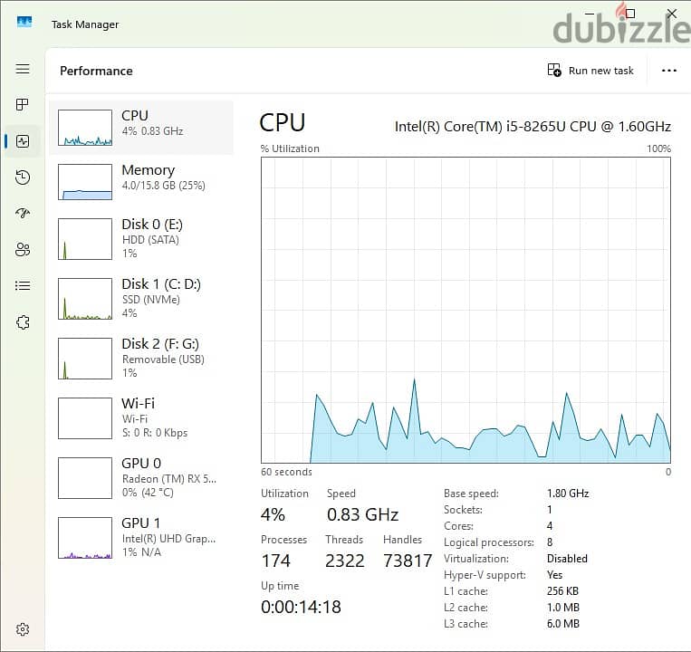691x652 pixels.
Task: Click the 0.83 GHz speed value
Action: click(x=362, y=514)
